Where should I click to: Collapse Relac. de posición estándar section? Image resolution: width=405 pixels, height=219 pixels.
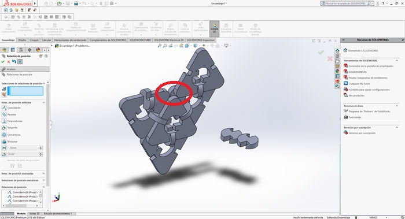(x=43, y=102)
